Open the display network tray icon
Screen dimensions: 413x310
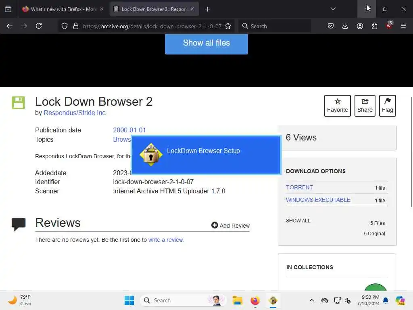coord(337,300)
